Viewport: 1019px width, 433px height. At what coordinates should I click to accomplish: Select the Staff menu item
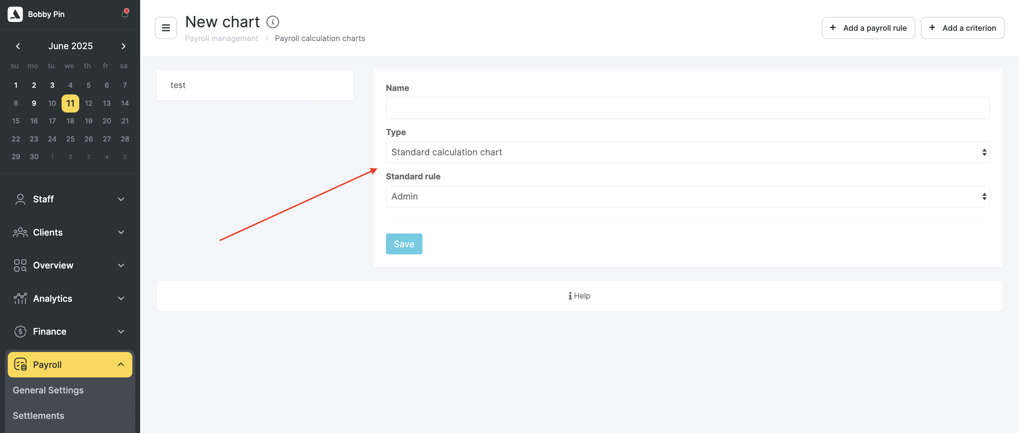[70, 199]
